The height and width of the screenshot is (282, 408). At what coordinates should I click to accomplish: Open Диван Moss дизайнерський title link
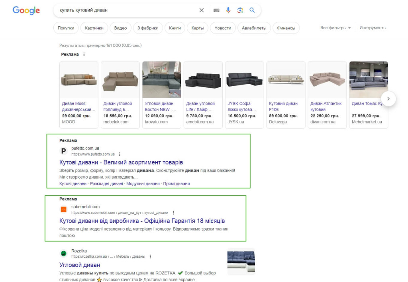[x=78, y=106]
